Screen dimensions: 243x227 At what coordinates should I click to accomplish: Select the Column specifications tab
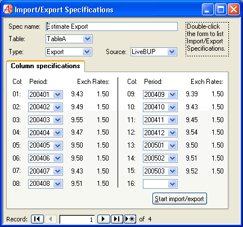click(46, 66)
